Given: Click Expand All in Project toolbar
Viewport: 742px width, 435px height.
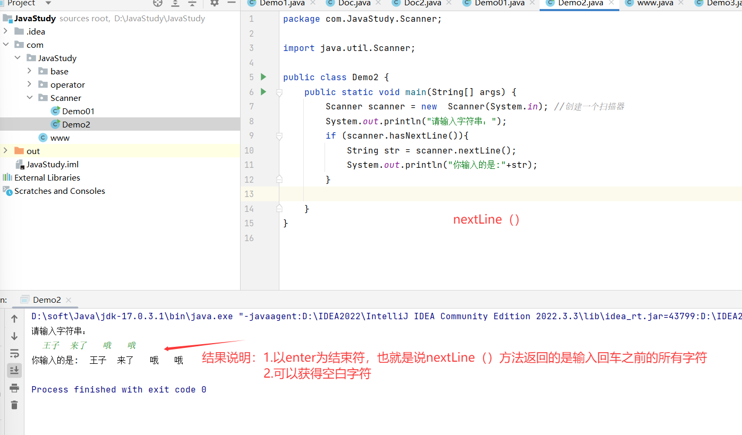Looking at the screenshot, I should tap(175, 3).
